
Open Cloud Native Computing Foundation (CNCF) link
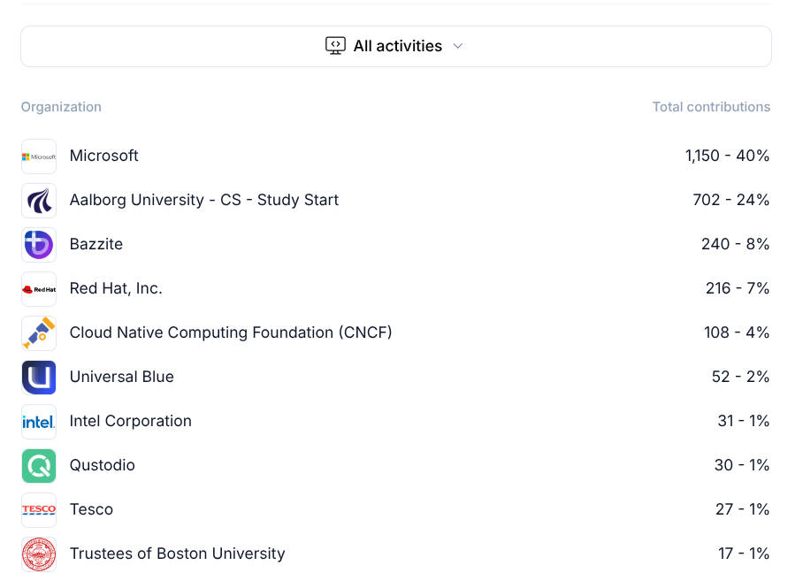pos(231,332)
